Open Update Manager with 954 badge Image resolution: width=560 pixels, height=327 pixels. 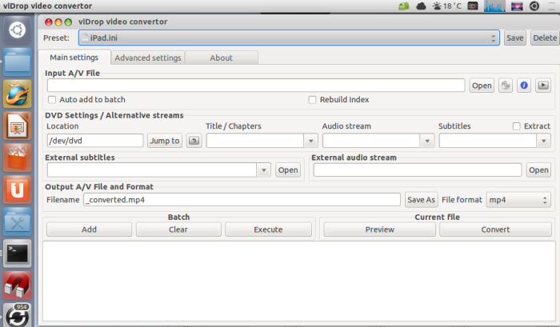pos(17,315)
